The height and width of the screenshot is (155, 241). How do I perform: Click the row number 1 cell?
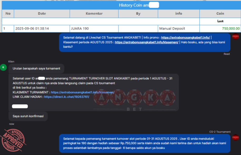pos(8,29)
